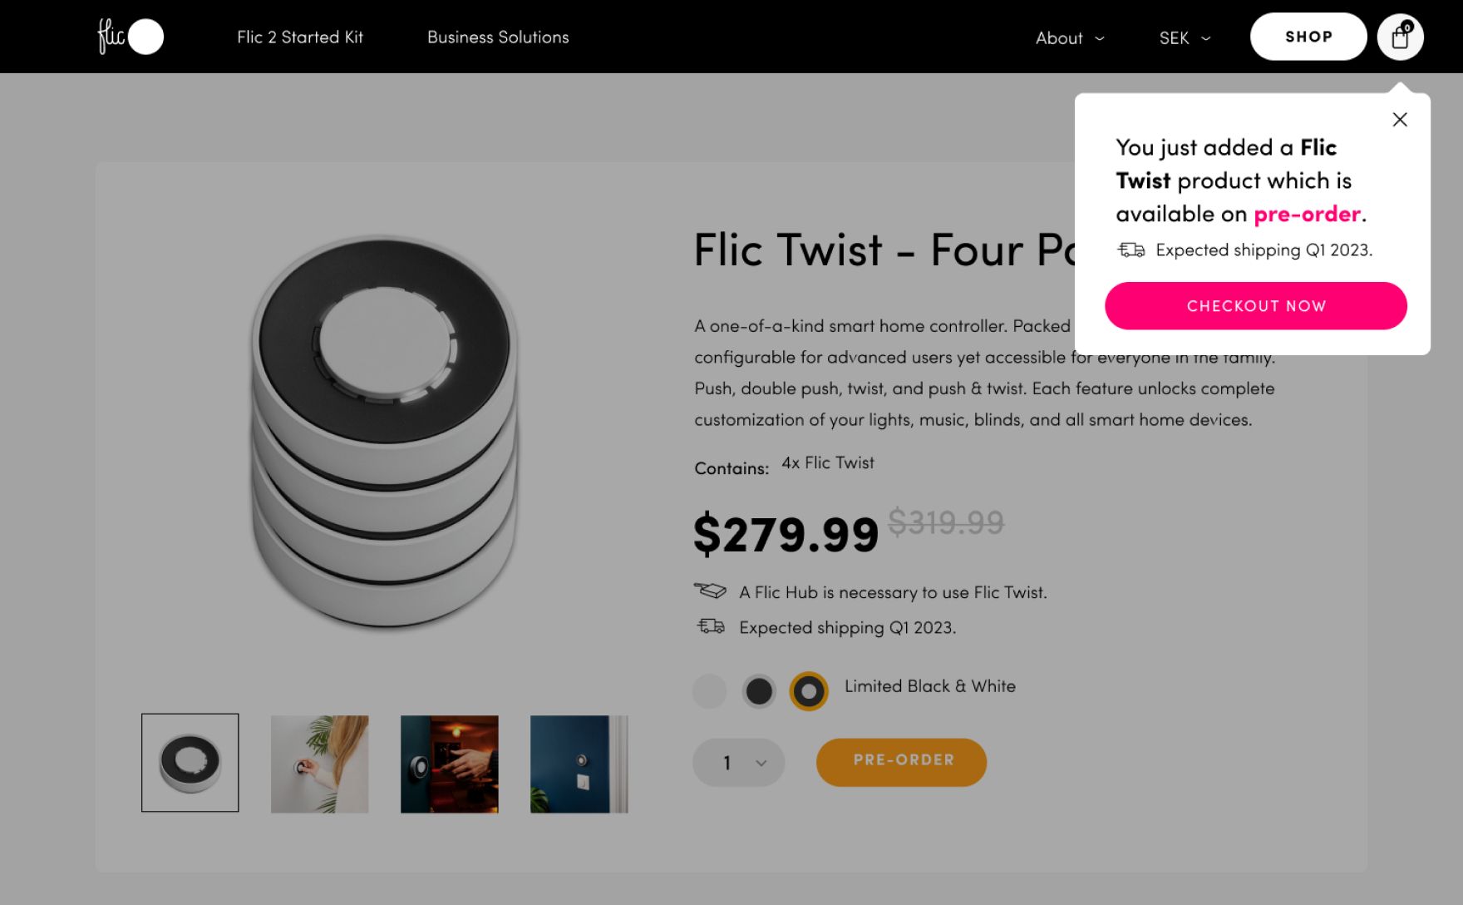Viewport: 1463px width, 905px height.
Task: Click the truck shipping icon near expected shipping
Action: coord(711,626)
